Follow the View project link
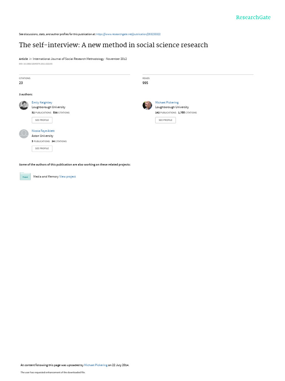This screenshot has height=381, width=285. tap(68, 177)
